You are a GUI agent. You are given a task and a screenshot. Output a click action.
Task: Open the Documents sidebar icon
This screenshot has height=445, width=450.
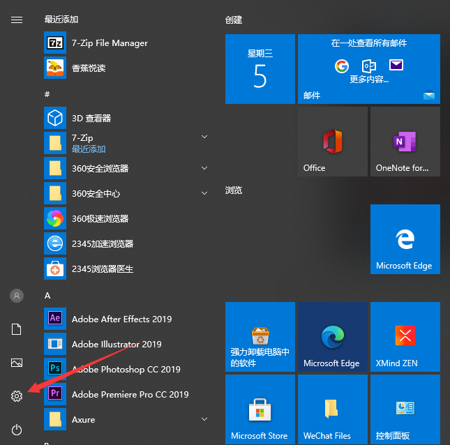[17, 329]
